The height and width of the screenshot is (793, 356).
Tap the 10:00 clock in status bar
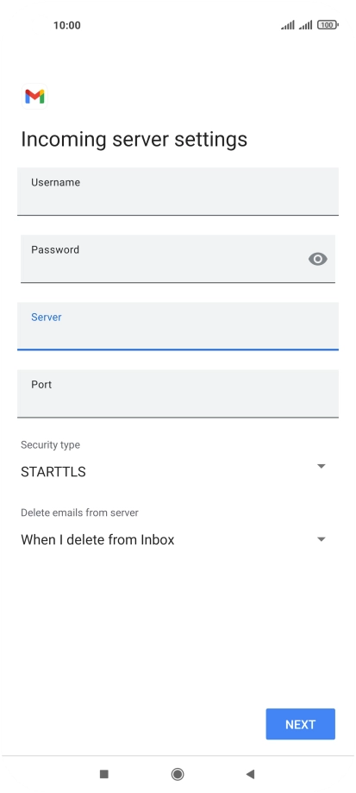(67, 25)
